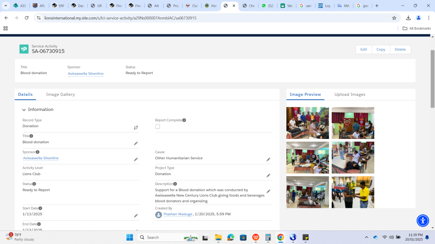Open thumbnail of man in yellow shirt

pos(353,192)
